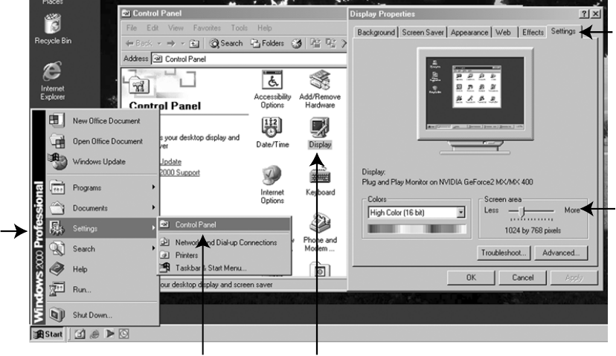Click the Troubleshoot... button

point(504,253)
